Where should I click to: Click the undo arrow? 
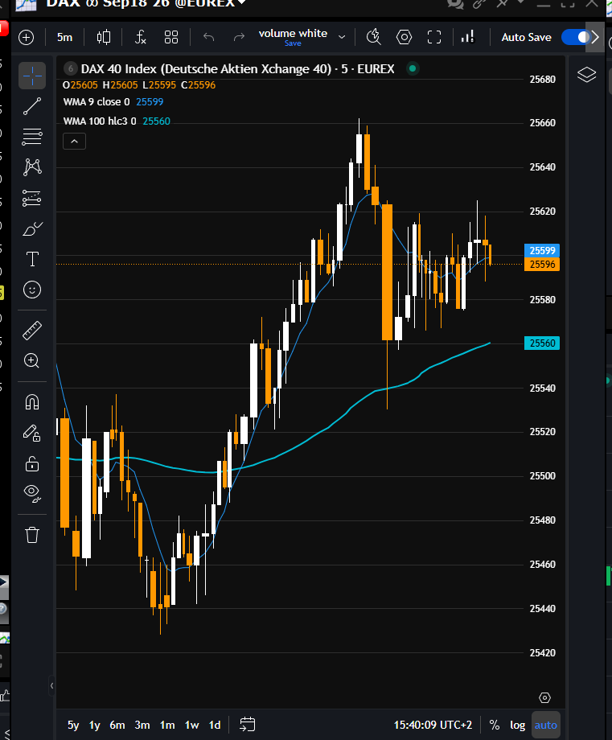click(x=208, y=37)
